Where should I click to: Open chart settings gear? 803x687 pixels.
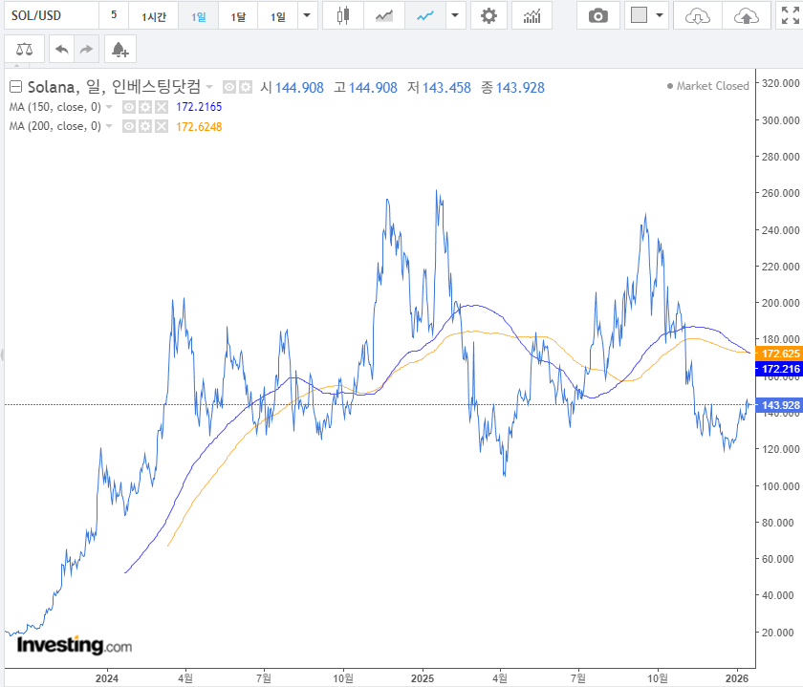point(488,16)
